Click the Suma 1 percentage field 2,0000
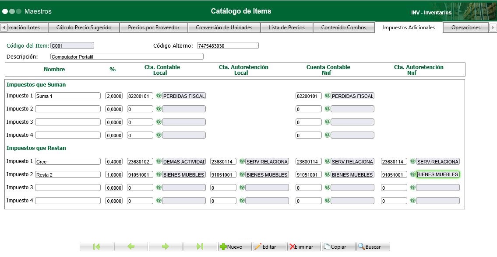Viewport: 497px width, 257px height. [114, 96]
